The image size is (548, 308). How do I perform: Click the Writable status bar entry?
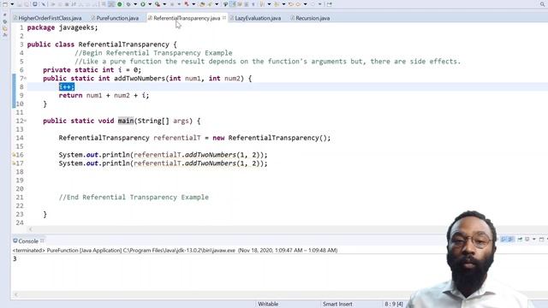pos(268,305)
